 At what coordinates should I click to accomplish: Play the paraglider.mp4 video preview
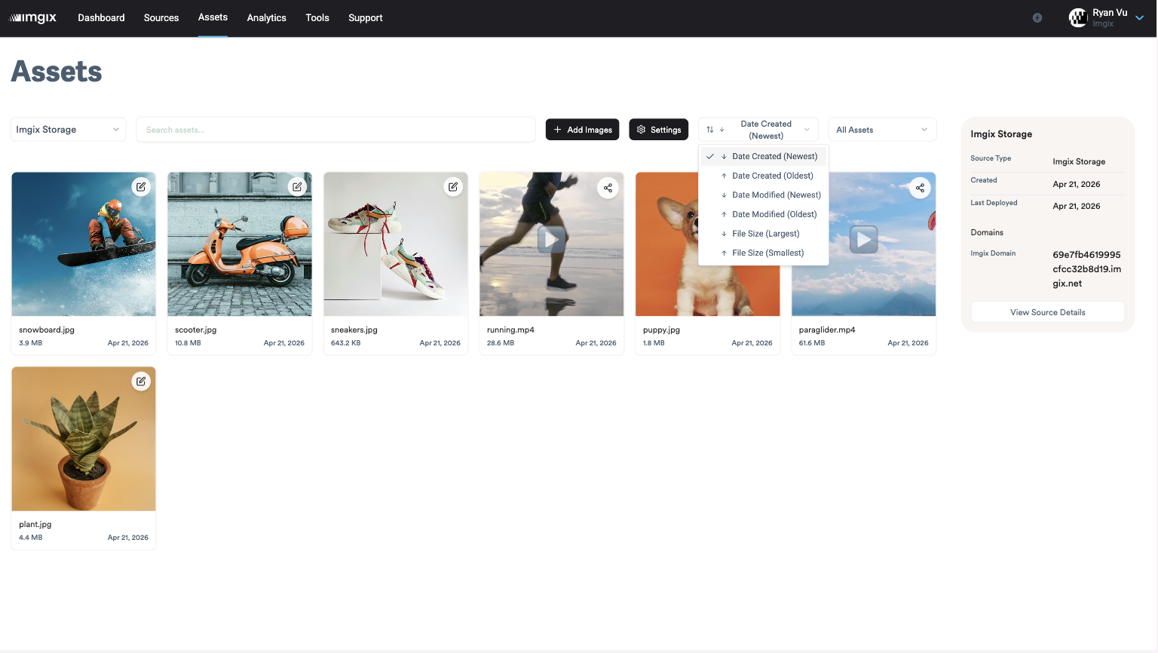coord(863,239)
